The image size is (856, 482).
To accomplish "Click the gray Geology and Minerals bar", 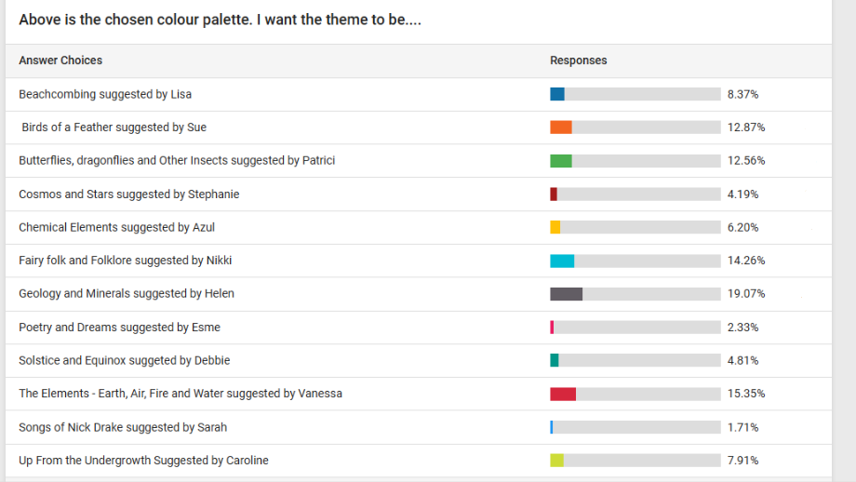I will pos(566,294).
